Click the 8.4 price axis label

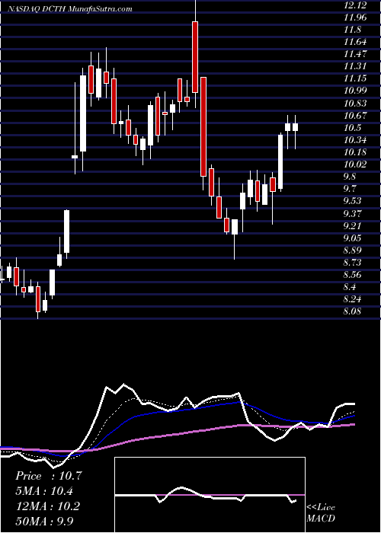(x=350, y=287)
